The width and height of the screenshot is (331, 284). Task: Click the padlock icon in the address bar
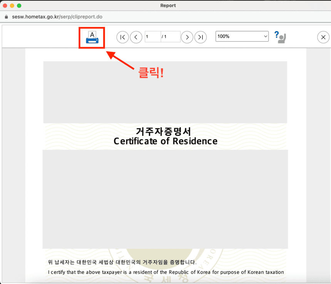pyautogui.click(x=6, y=17)
